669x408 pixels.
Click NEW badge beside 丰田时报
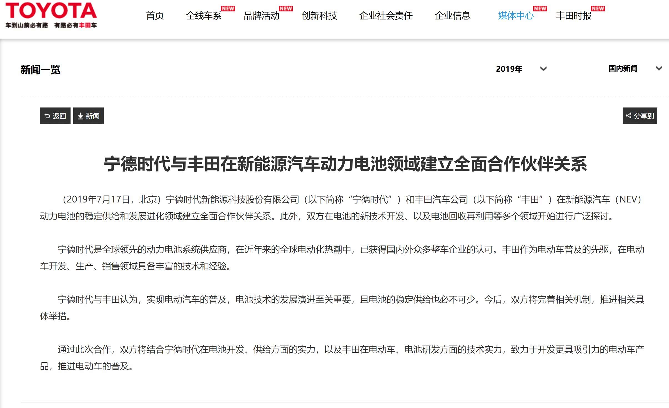598,9
